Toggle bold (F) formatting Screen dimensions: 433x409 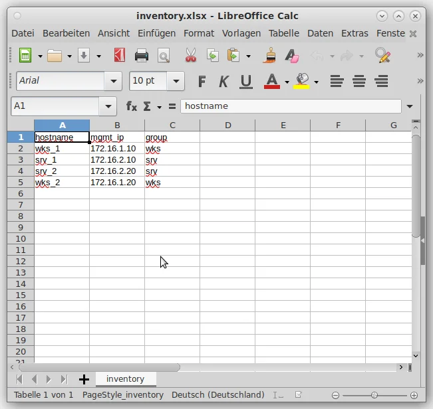202,81
